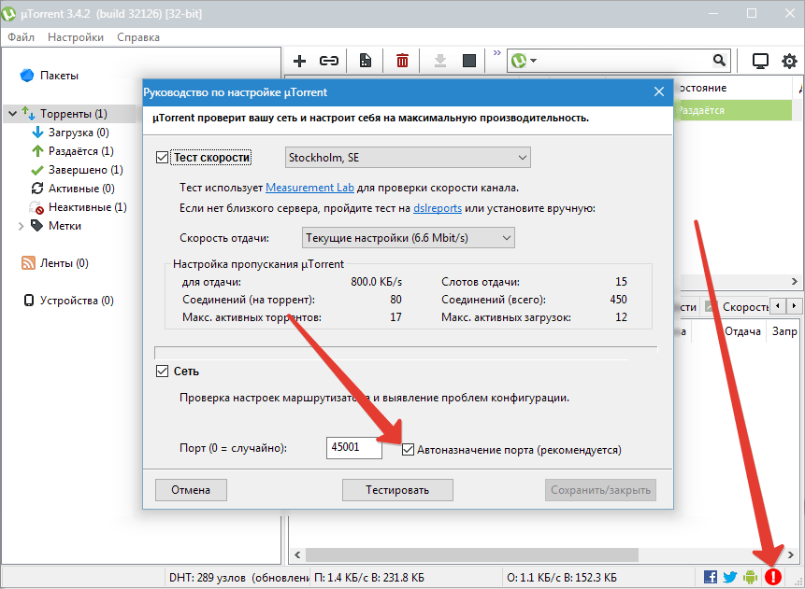Click the Запр column header
Viewport: 805px width, 589px height.
pos(784,331)
